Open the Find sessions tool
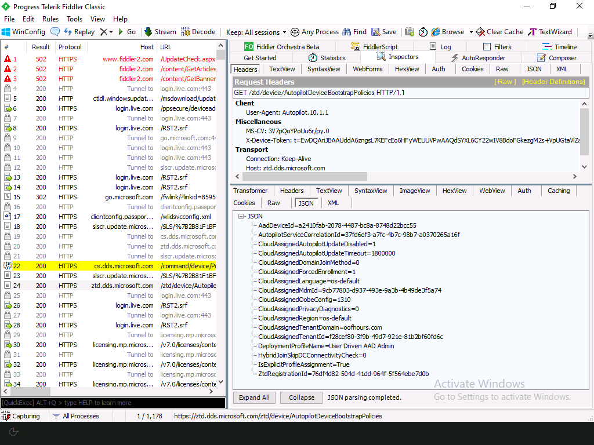This screenshot has width=594, height=445. click(354, 31)
